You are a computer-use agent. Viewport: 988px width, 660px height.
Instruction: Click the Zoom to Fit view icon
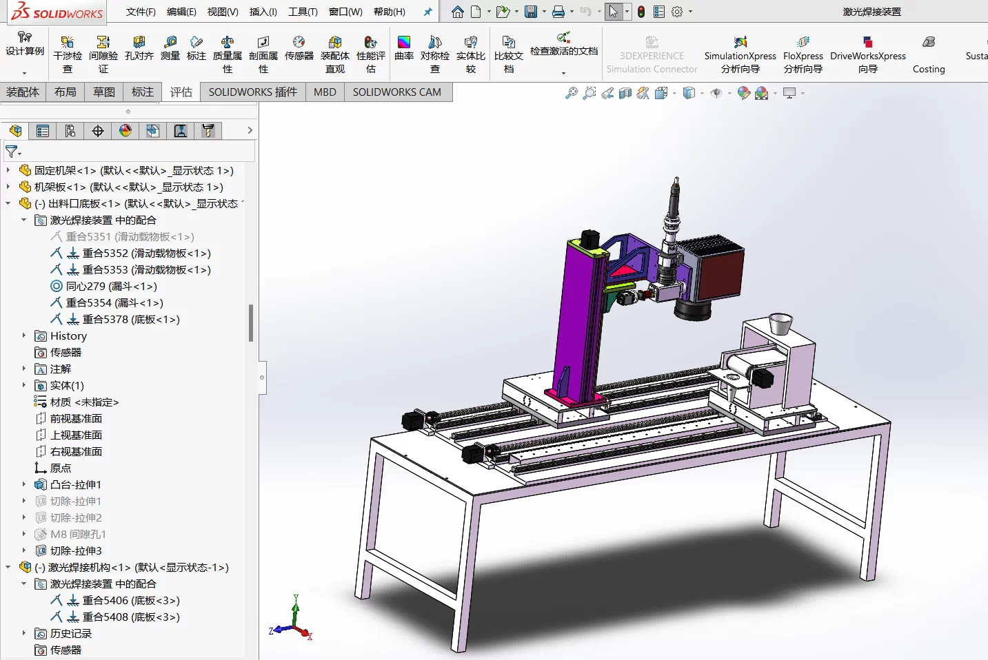coord(571,93)
